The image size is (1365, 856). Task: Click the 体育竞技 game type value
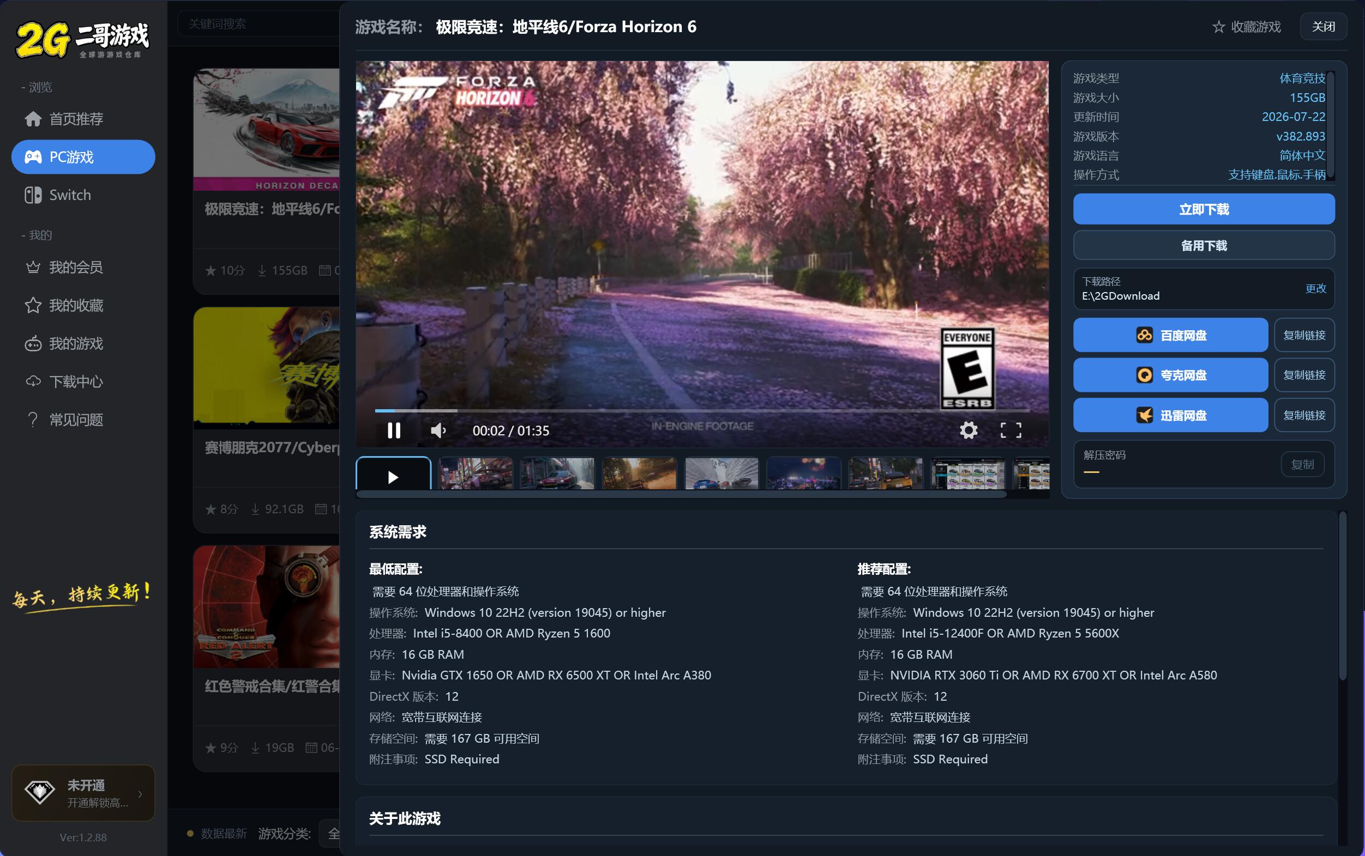1302,78
